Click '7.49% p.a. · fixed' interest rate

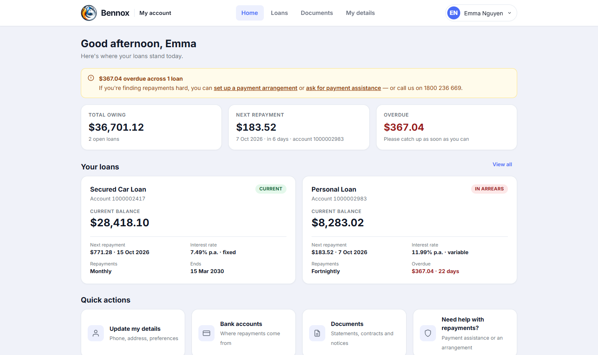[x=213, y=252]
